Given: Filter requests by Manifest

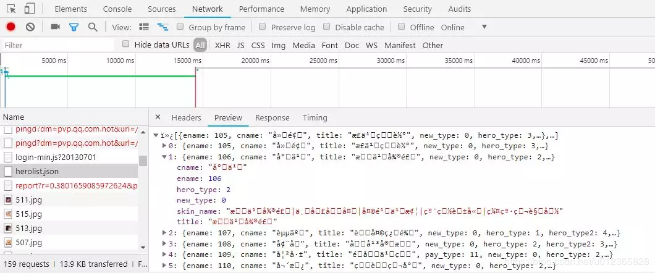Looking at the screenshot, I should pyautogui.click(x=400, y=46).
